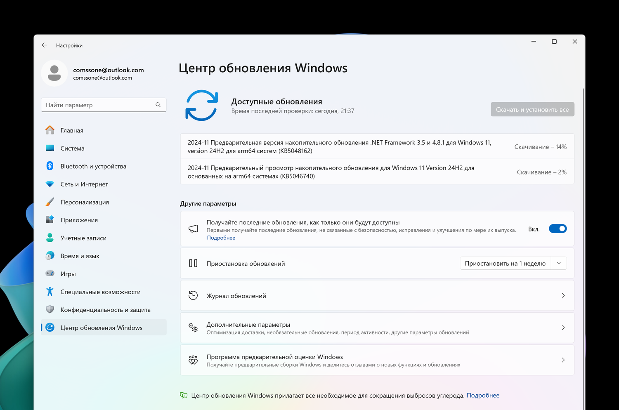
Task: Select Персонализация in the sidebar
Action: click(x=104, y=202)
